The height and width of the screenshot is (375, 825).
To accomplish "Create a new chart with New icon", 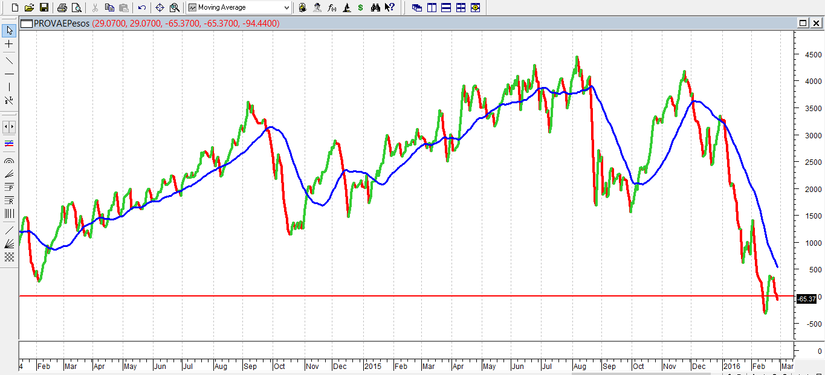I will 16,8.
